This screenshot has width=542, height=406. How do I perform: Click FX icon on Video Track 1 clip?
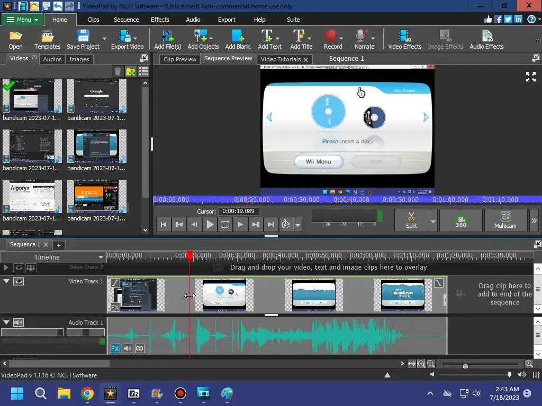(x=115, y=307)
